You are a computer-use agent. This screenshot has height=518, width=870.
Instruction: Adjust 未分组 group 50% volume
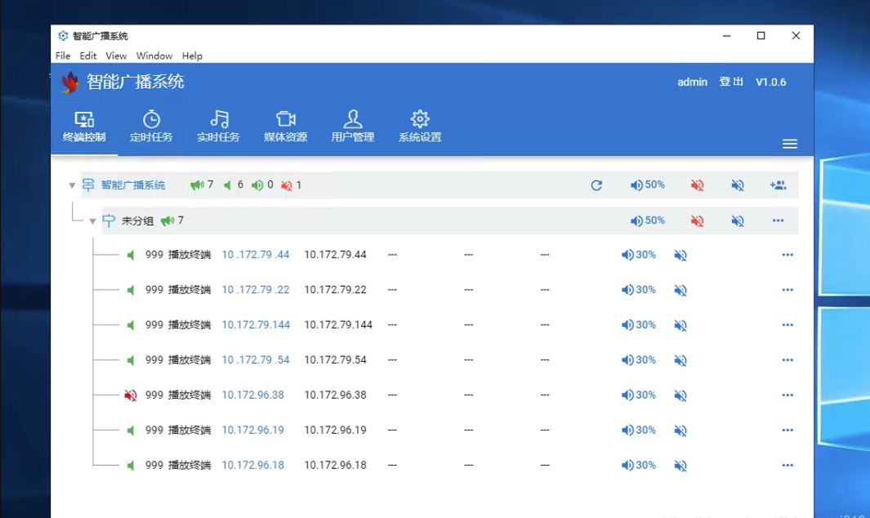click(x=647, y=221)
